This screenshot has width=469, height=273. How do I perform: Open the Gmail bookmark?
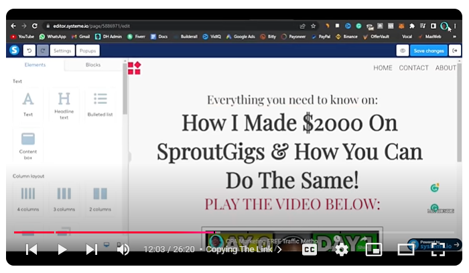80,36
